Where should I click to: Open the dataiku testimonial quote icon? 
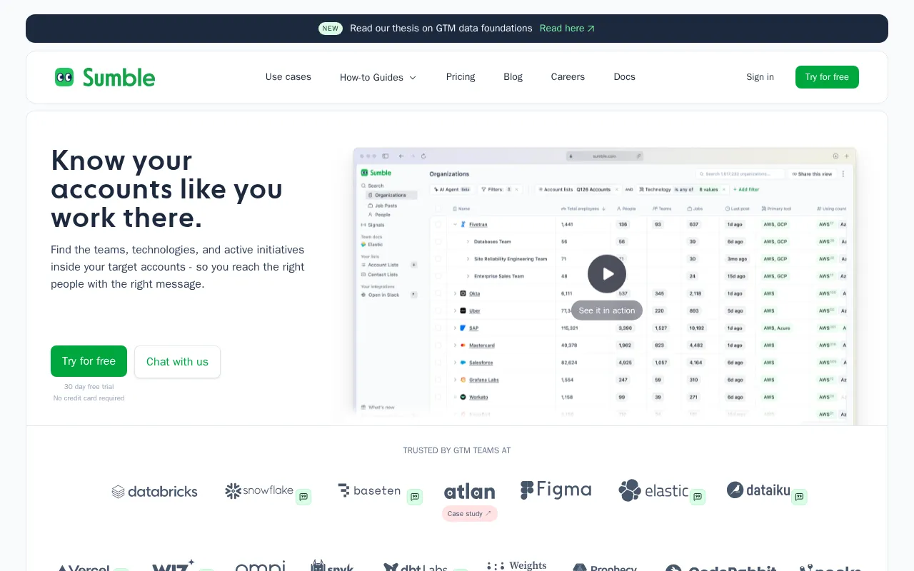[799, 497]
